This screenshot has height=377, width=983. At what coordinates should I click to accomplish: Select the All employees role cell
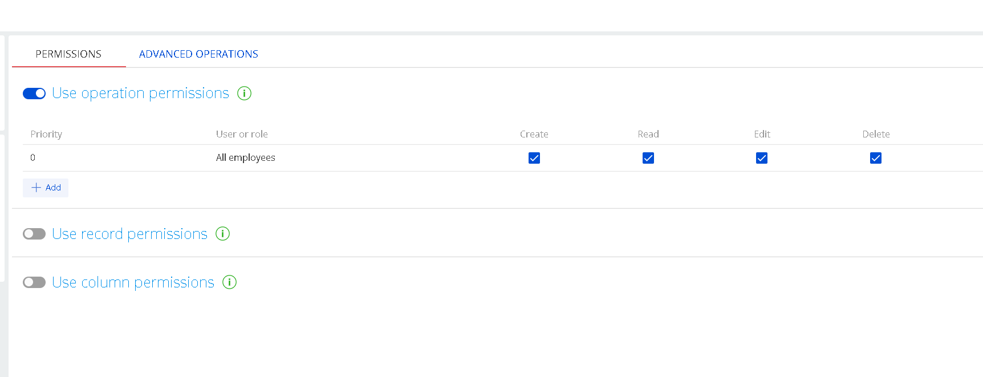pos(246,157)
